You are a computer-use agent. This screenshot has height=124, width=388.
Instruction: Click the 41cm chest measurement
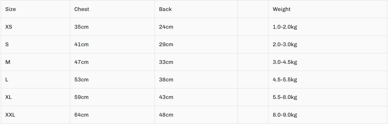point(81,44)
